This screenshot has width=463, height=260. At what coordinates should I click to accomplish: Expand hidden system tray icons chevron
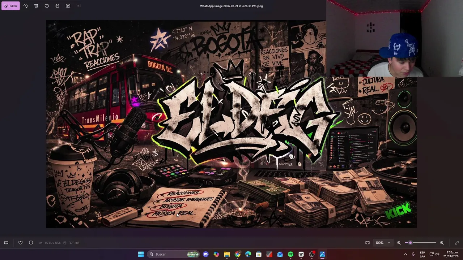tap(405, 254)
